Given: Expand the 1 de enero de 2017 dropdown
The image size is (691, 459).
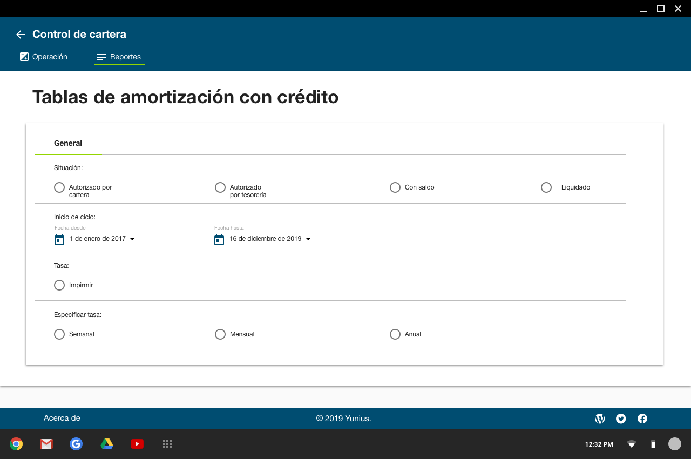Looking at the screenshot, I should click(x=104, y=239).
